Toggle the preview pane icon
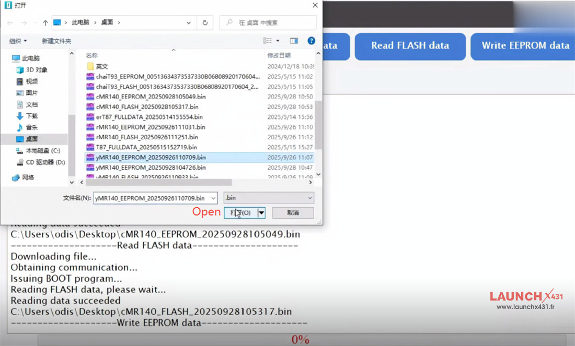Viewport: 575px width, 346px height. click(294, 41)
